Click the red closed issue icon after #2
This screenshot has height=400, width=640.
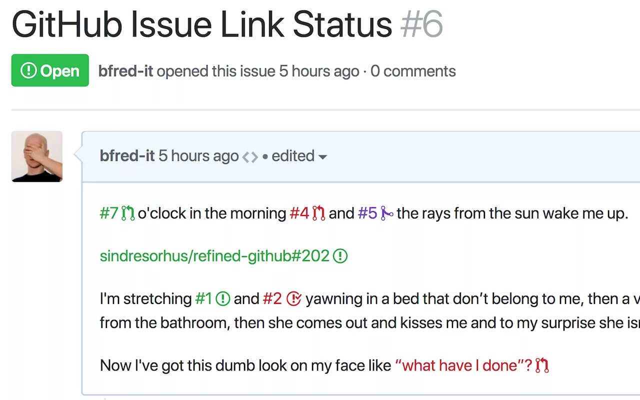pyautogui.click(x=294, y=299)
